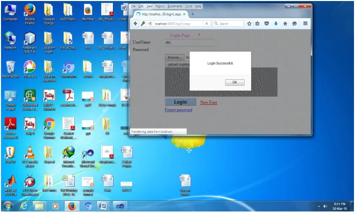Select the Quick Heal Secure Browse shortcut
356x215 pixels.
(x=30, y=100)
